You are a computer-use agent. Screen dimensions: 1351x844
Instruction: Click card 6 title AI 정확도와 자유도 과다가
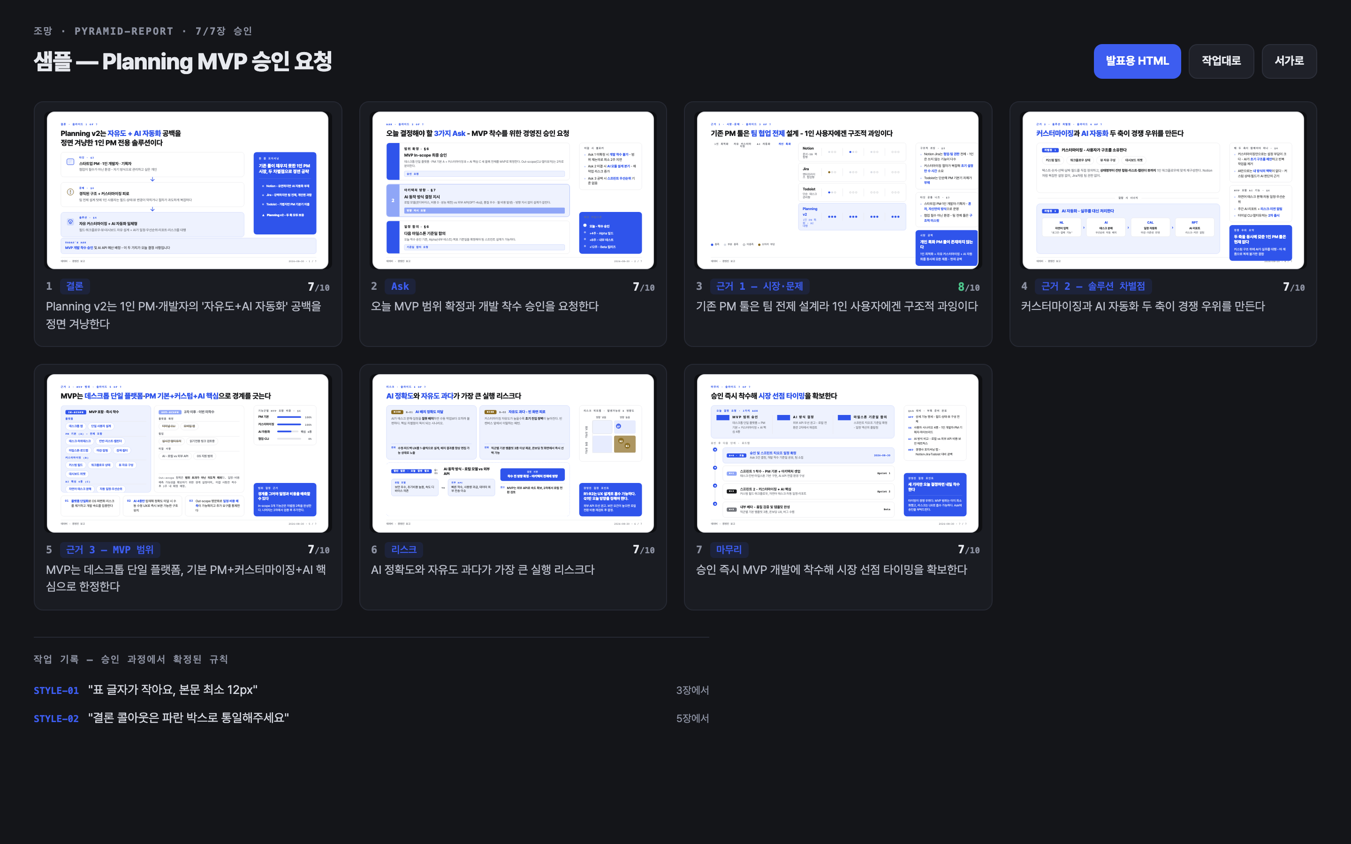click(x=483, y=570)
